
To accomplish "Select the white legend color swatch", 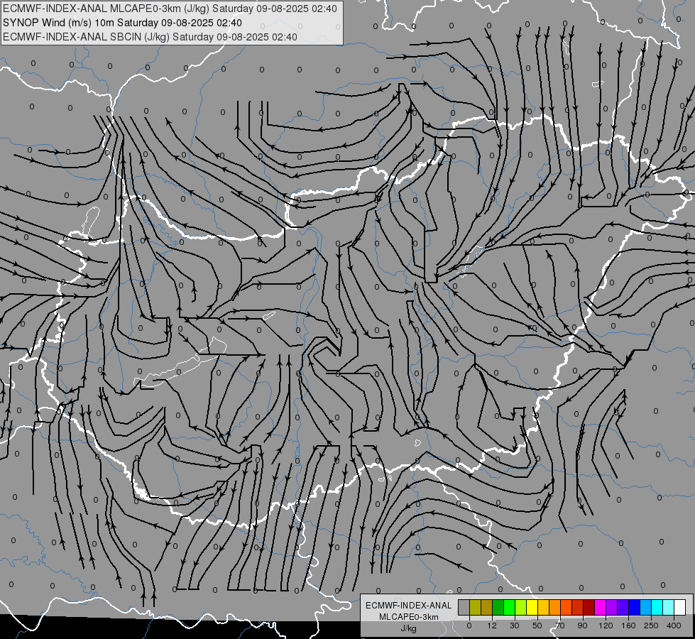I will [679, 607].
